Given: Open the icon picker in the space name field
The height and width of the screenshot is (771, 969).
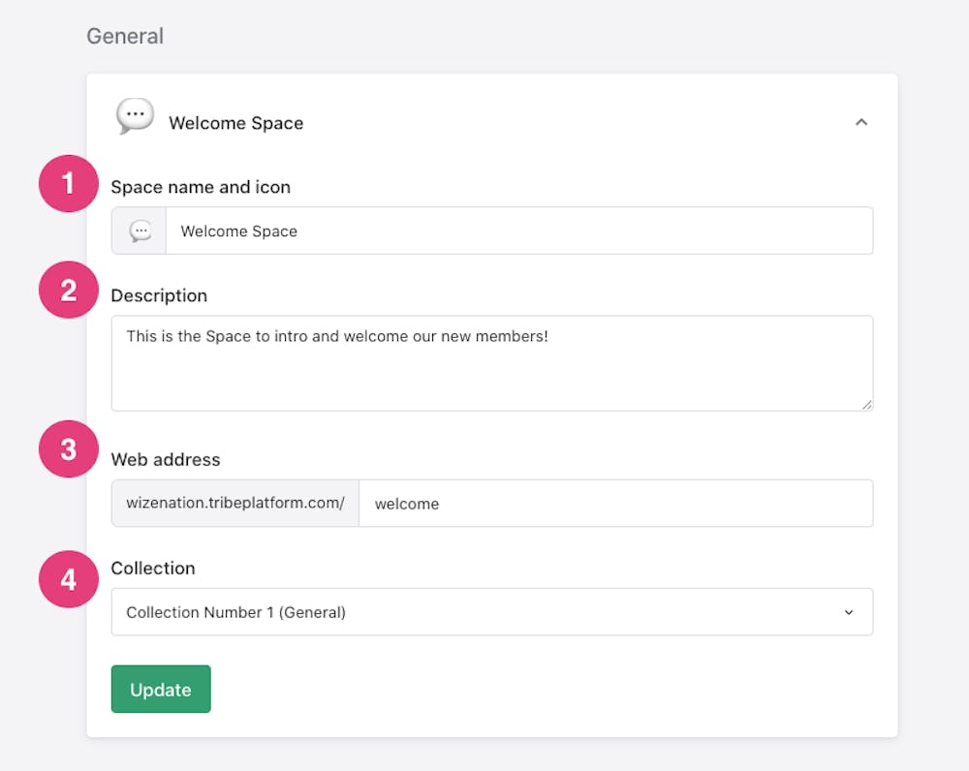Looking at the screenshot, I should pyautogui.click(x=140, y=231).
